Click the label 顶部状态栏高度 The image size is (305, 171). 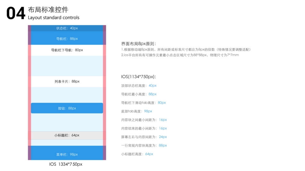click(134, 86)
